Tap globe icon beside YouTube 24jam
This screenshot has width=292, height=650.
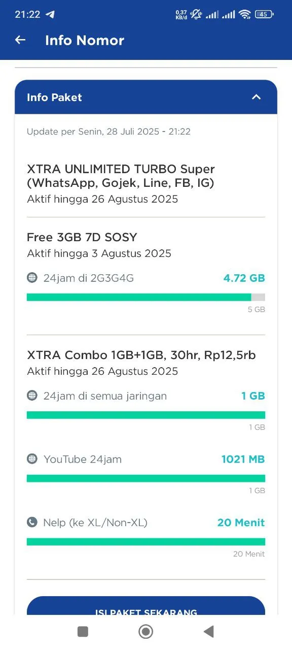32,459
